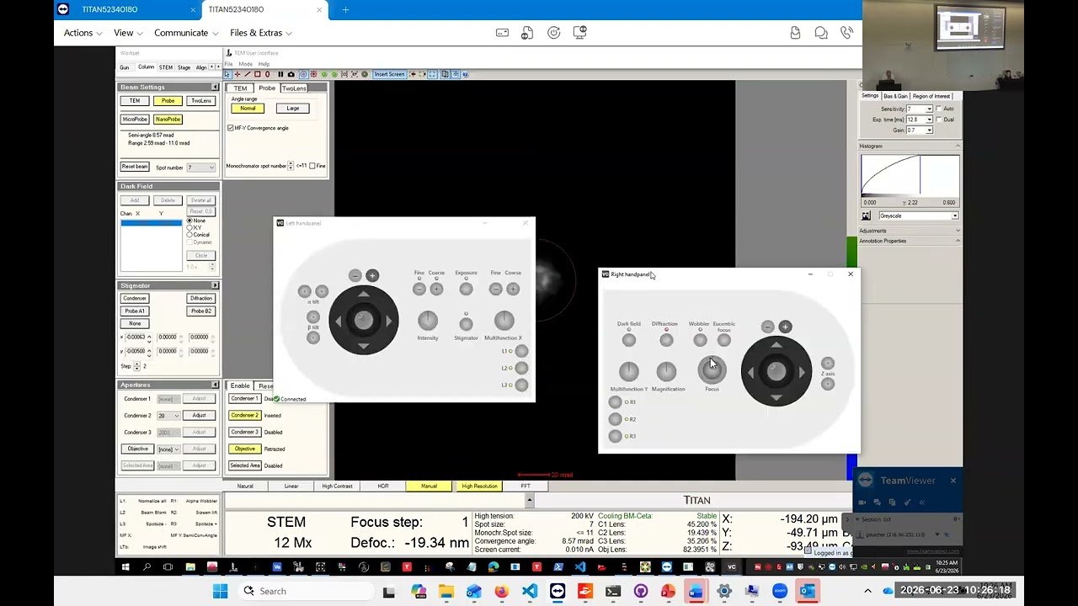The image size is (1078, 606).
Task: Click the pause acquisition icon in TEM toolbar
Action: (280, 74)
